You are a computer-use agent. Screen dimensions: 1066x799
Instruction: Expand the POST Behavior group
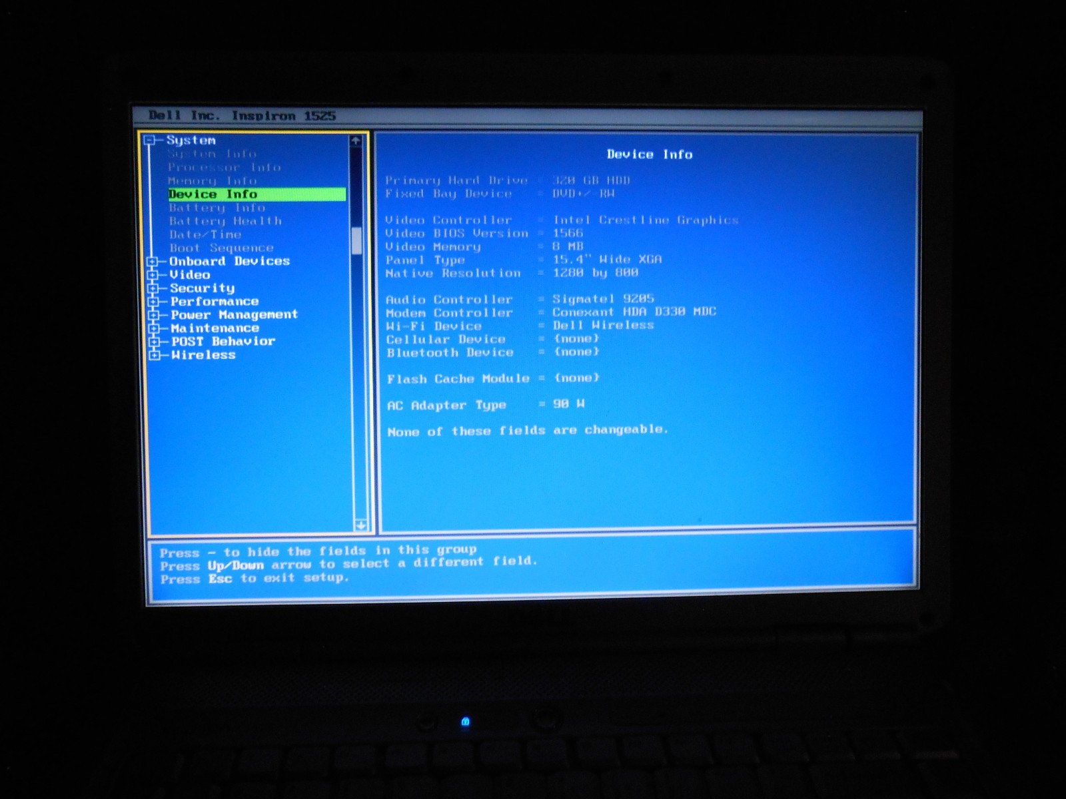(x=155, y=342)
